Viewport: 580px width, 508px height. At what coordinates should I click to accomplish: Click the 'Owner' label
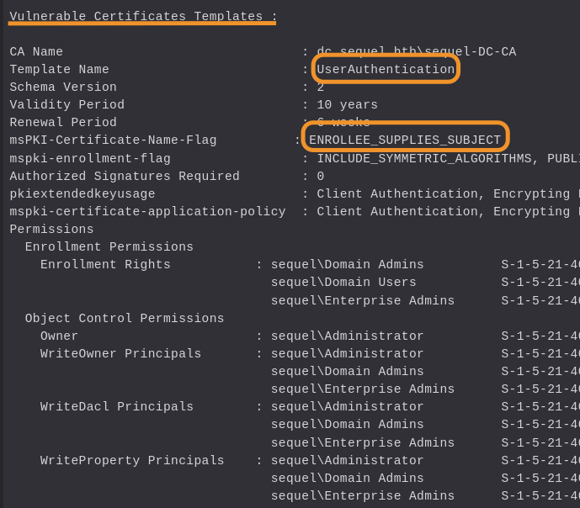click(59, 336)
